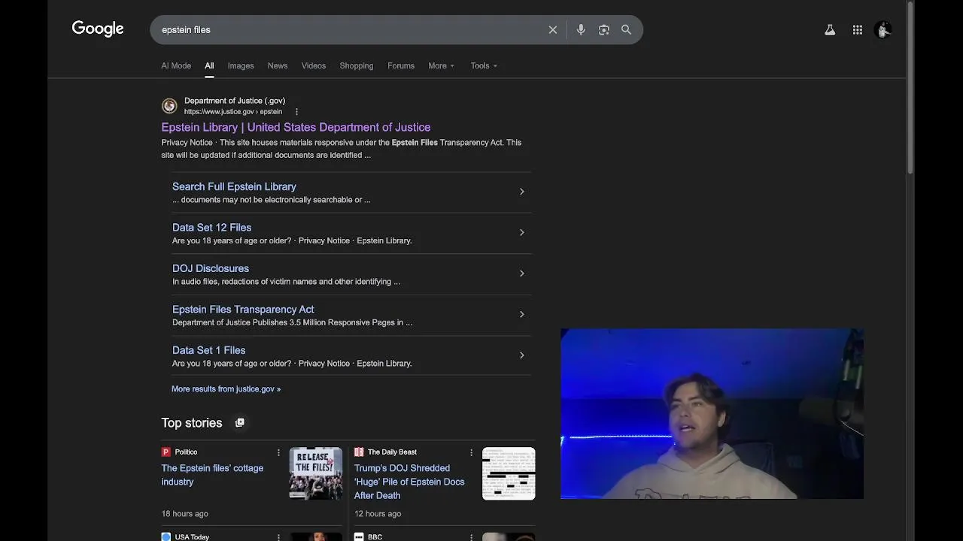Click the redacted document thumbnail
The image size is (963, 541).
click(509, 473)
